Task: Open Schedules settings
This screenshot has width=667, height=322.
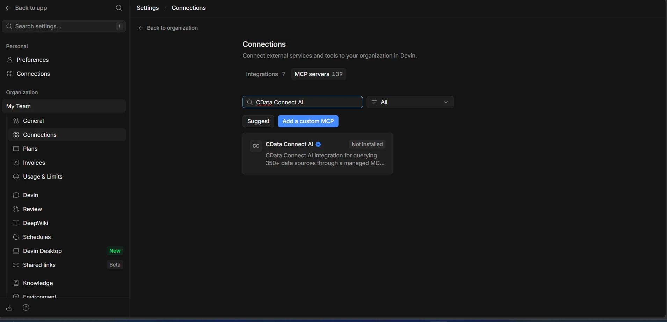Action: [x=67, y=237]
